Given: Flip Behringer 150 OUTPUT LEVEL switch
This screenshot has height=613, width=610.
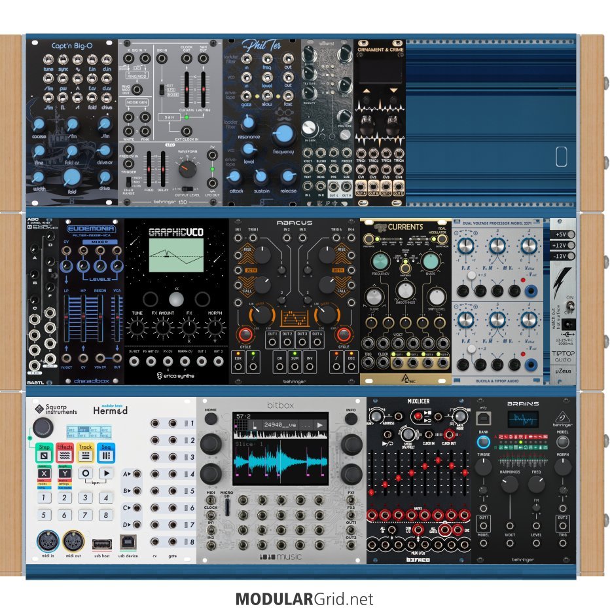Looking at the screenshot, I should point(188,189).
